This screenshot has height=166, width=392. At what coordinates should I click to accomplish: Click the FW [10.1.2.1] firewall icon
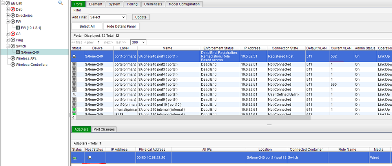click(18, 28)
